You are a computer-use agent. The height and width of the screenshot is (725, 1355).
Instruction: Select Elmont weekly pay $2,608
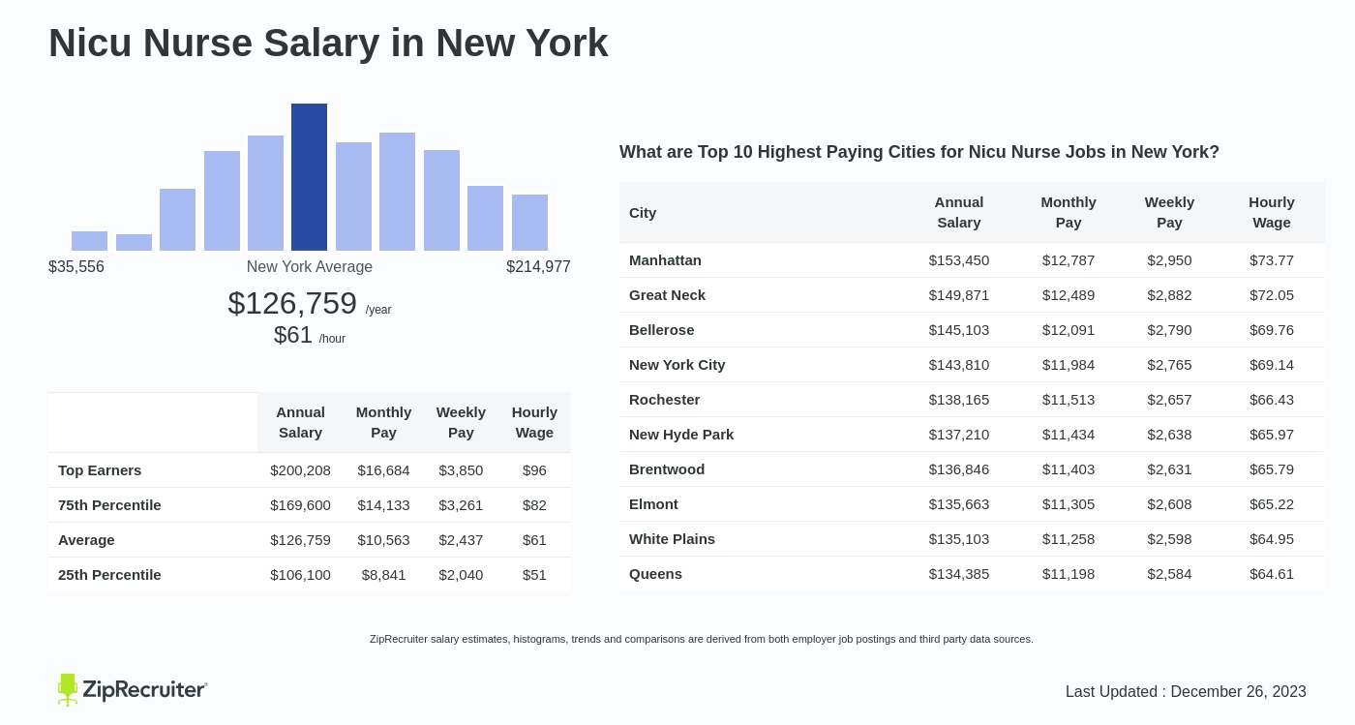coord(1169,503)
